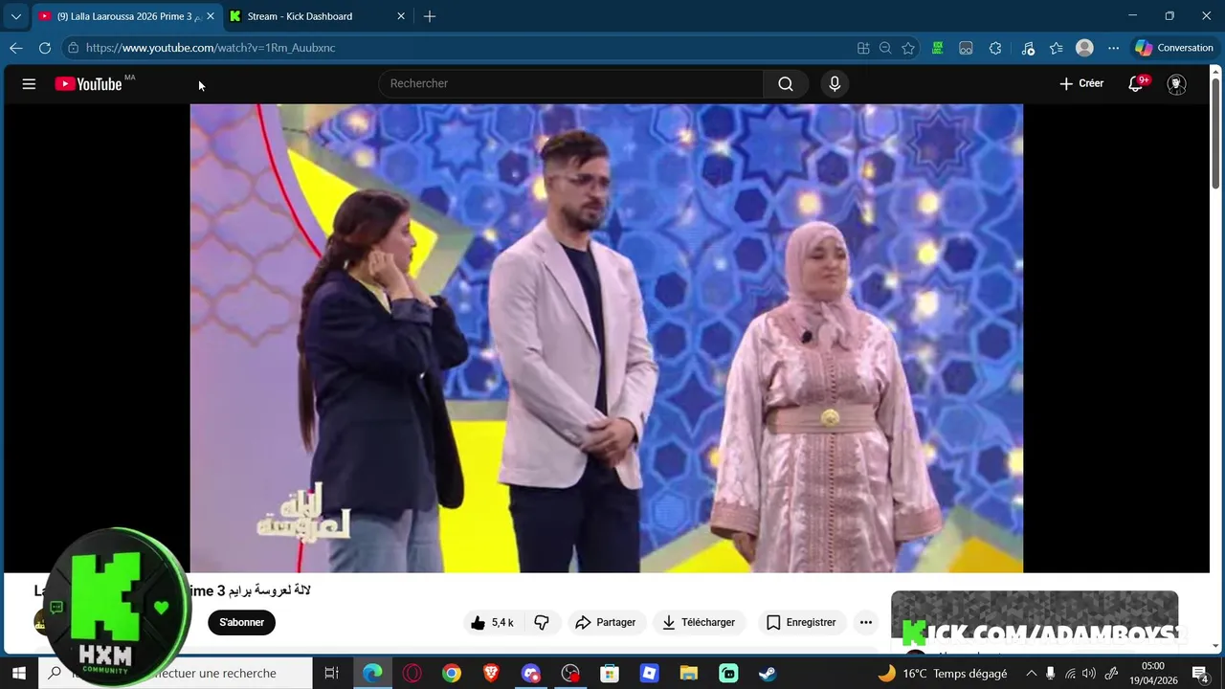The height and width of the screenshot is (689, 1225).
Task: Open the three-dot more actions menu
Action: click(x=866, y=622)
